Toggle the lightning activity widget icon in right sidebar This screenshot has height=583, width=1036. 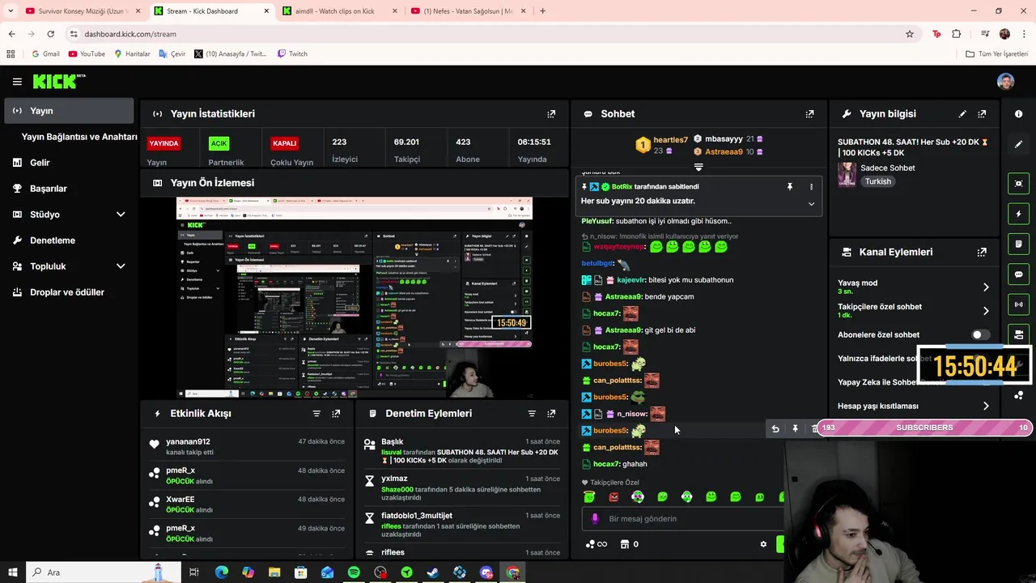[x=1018, y=214]
